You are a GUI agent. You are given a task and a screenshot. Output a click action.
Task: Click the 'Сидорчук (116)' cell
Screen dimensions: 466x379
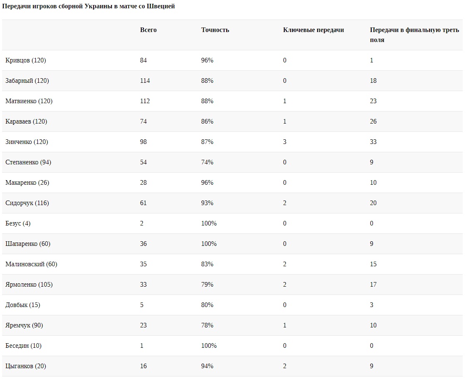[x=27, y=203]
